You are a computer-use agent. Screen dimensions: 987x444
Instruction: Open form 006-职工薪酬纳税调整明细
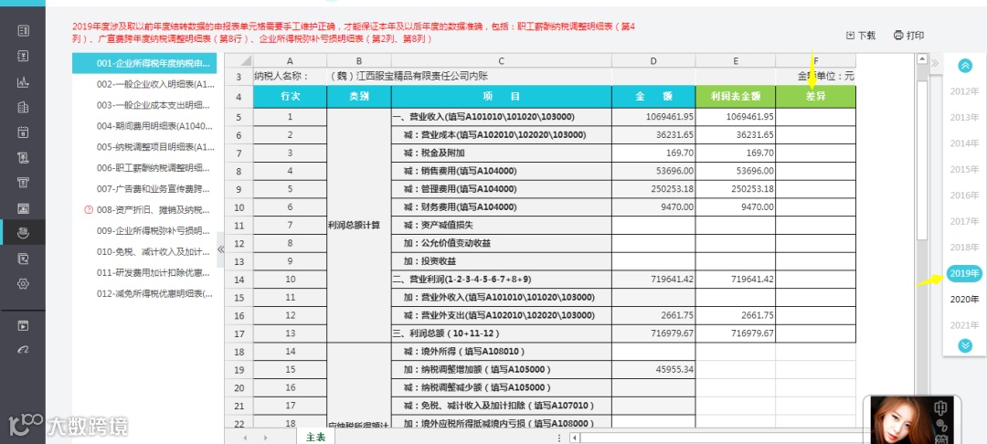(154, 168)
